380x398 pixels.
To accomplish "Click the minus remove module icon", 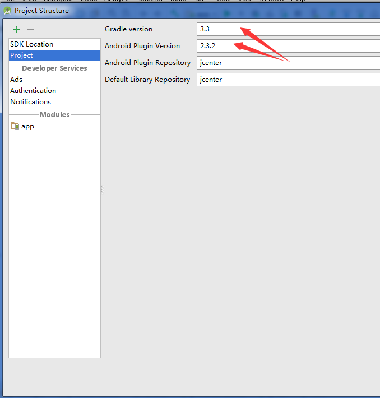I will 30,30.
